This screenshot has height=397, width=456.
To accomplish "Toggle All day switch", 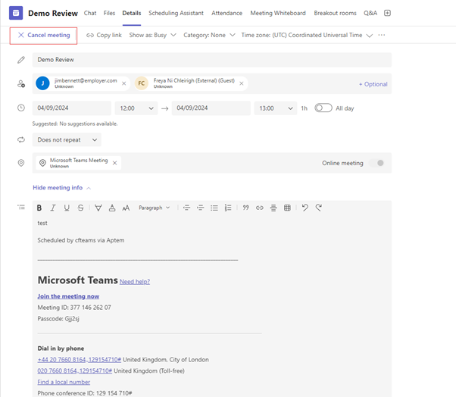I will [323, 108].
